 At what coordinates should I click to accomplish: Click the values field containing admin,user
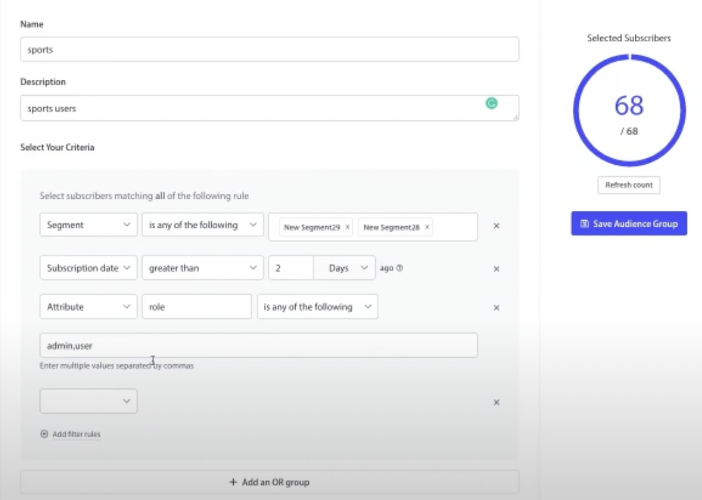tap(259, 345)
